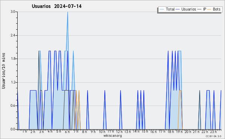This screenshot has width=225, height=139.
Task: Click the '12 h' x-axis label
Action: (119, 132)
